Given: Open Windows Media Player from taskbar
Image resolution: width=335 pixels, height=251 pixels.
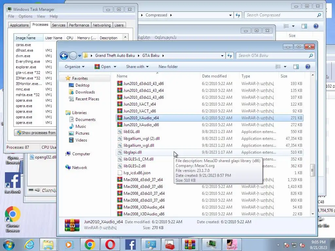Looking at the screenshot, I should click(69, 244).
